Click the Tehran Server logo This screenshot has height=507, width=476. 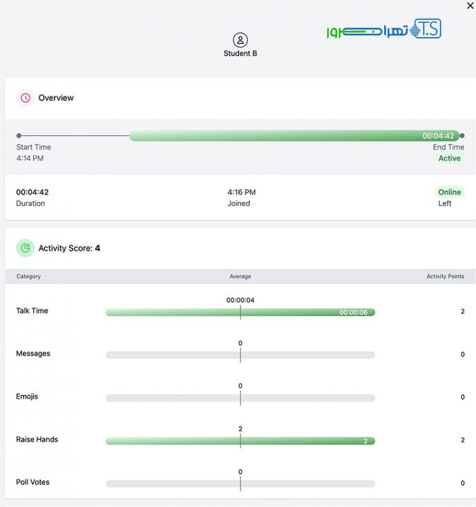click(x=383, y=29)
